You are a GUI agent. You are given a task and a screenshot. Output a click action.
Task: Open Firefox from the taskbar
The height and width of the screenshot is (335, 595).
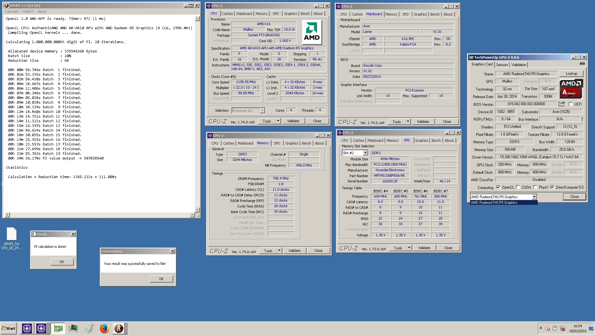104,328
